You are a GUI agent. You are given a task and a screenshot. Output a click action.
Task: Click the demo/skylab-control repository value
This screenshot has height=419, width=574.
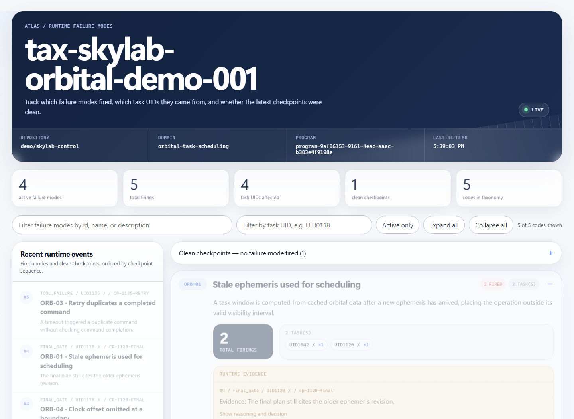coord(50,146)
